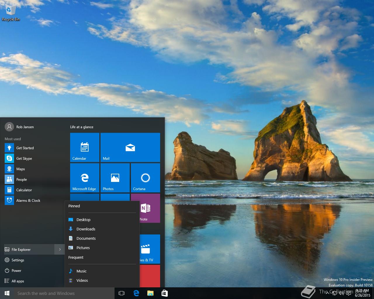The width and height of the screenshot is (374, 299).
Task: Click the Frequent heading in jump list
Action: (76, 257)
